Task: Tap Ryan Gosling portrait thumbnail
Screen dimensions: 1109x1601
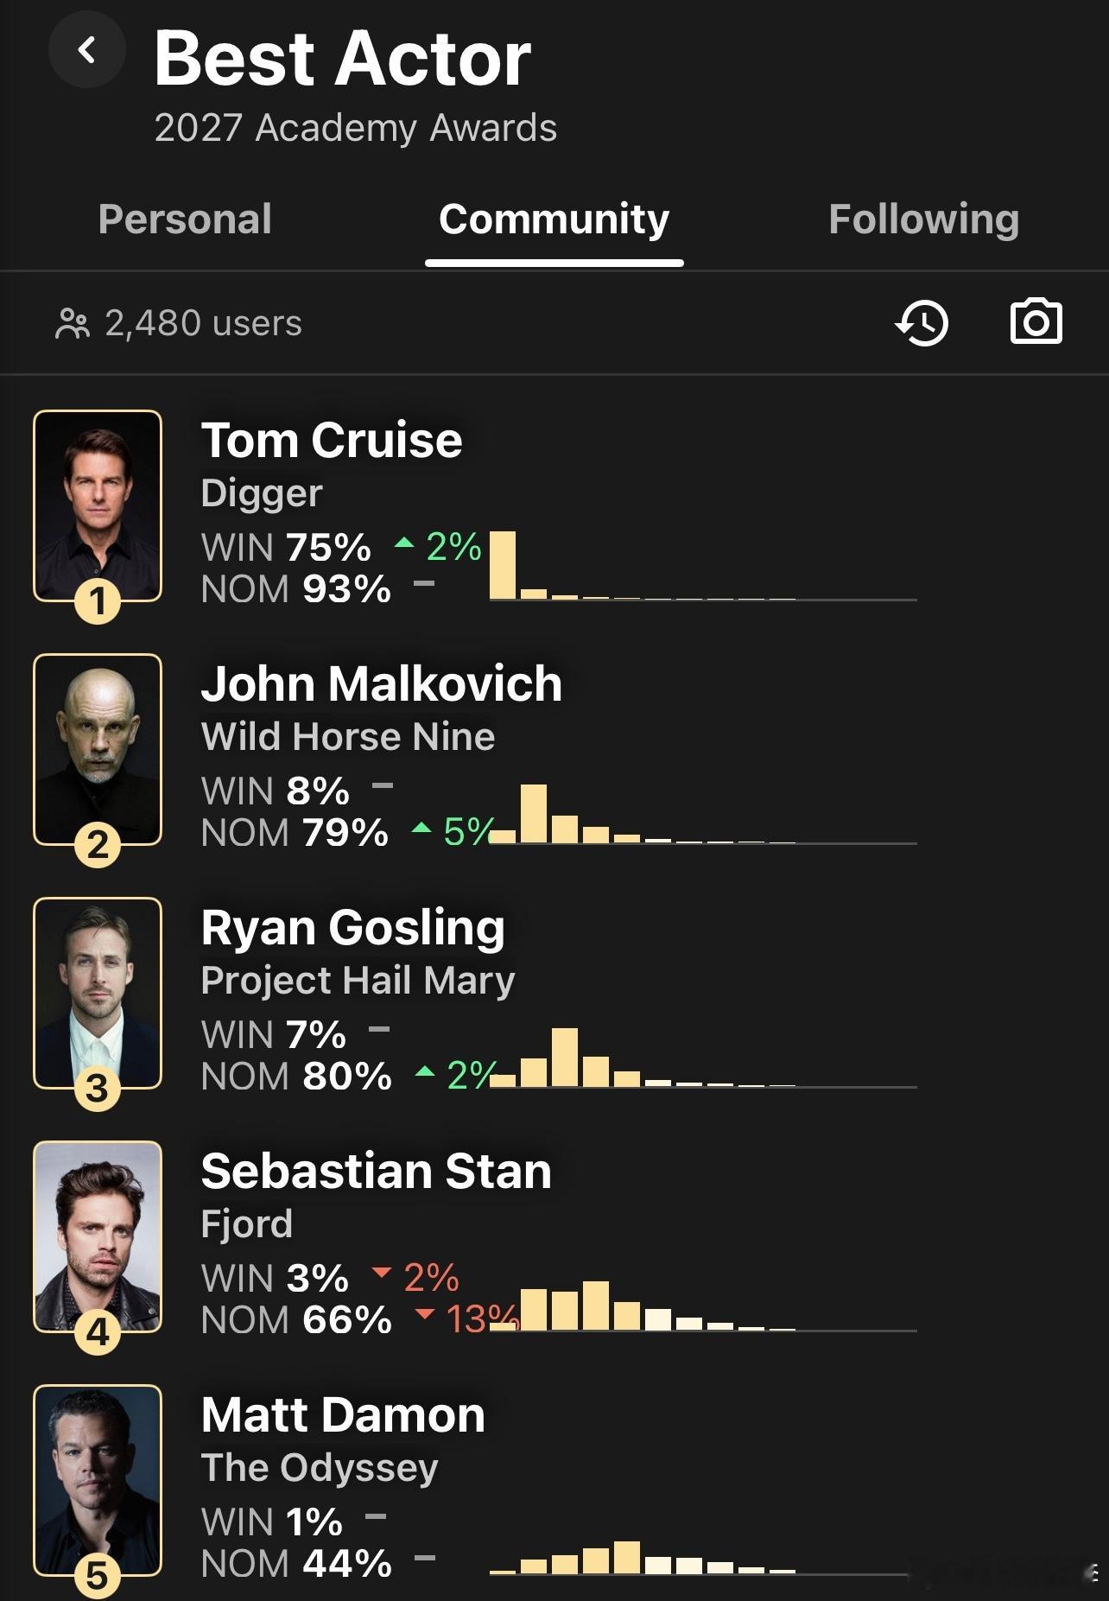Action: pos(98,993)
